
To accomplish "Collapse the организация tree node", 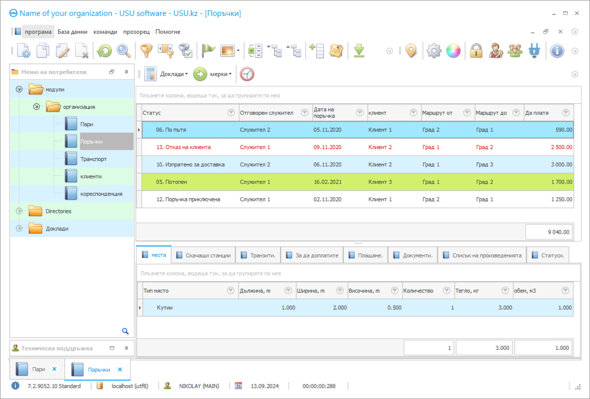I will [x=37, y=107].
